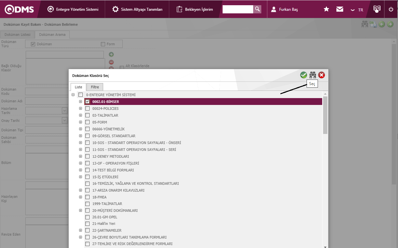Switch to the Filtre tab
Viewport: 398px width, 248px height.
(x=95, y=87)
